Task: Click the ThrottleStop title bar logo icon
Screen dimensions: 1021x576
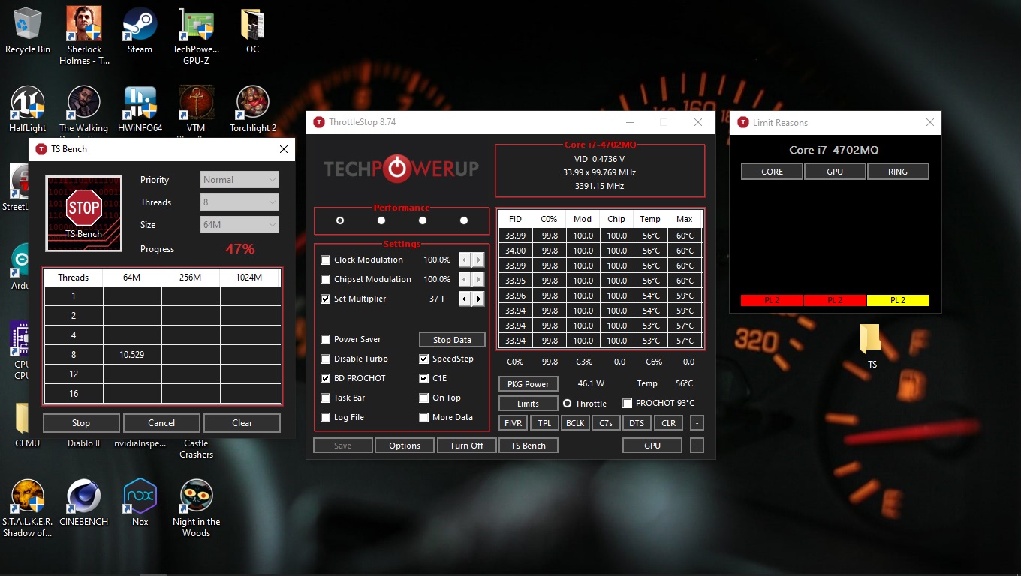Action: point(319,122)
